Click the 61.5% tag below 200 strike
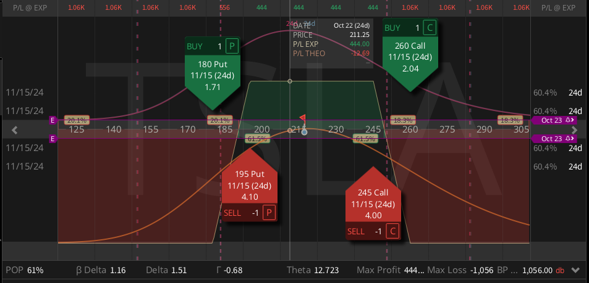 tap(257, 139)
